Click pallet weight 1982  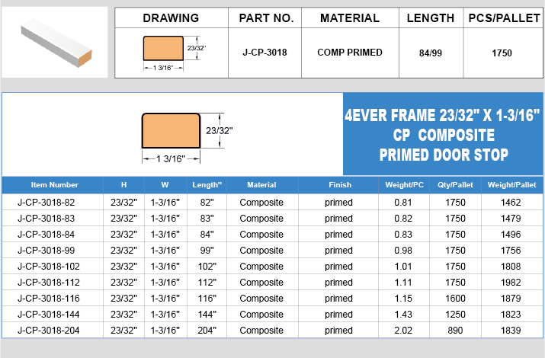point(511,283)
